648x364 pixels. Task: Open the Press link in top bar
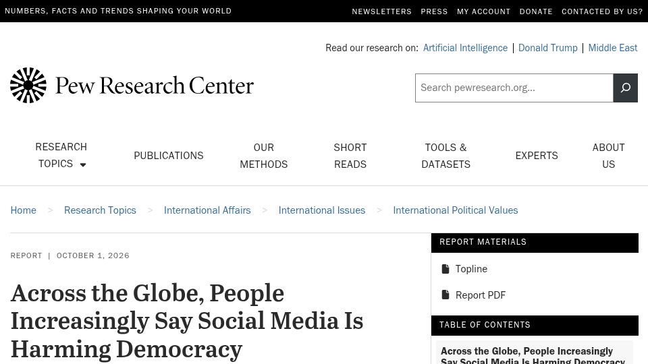[434, 11]
